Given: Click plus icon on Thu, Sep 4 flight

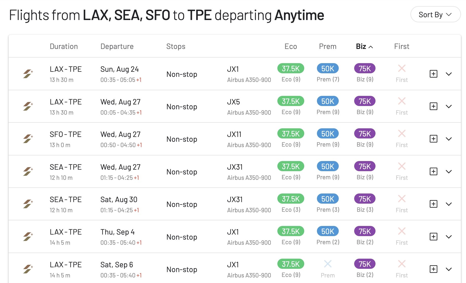Looking at the screenshot, I should pyautogui.click(x=433, y=237).
